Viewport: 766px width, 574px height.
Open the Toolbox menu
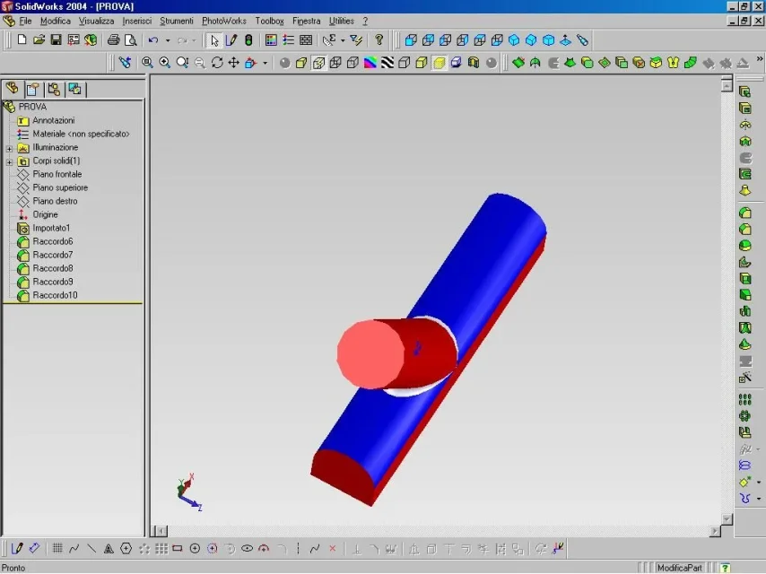[x=269, y=21]
